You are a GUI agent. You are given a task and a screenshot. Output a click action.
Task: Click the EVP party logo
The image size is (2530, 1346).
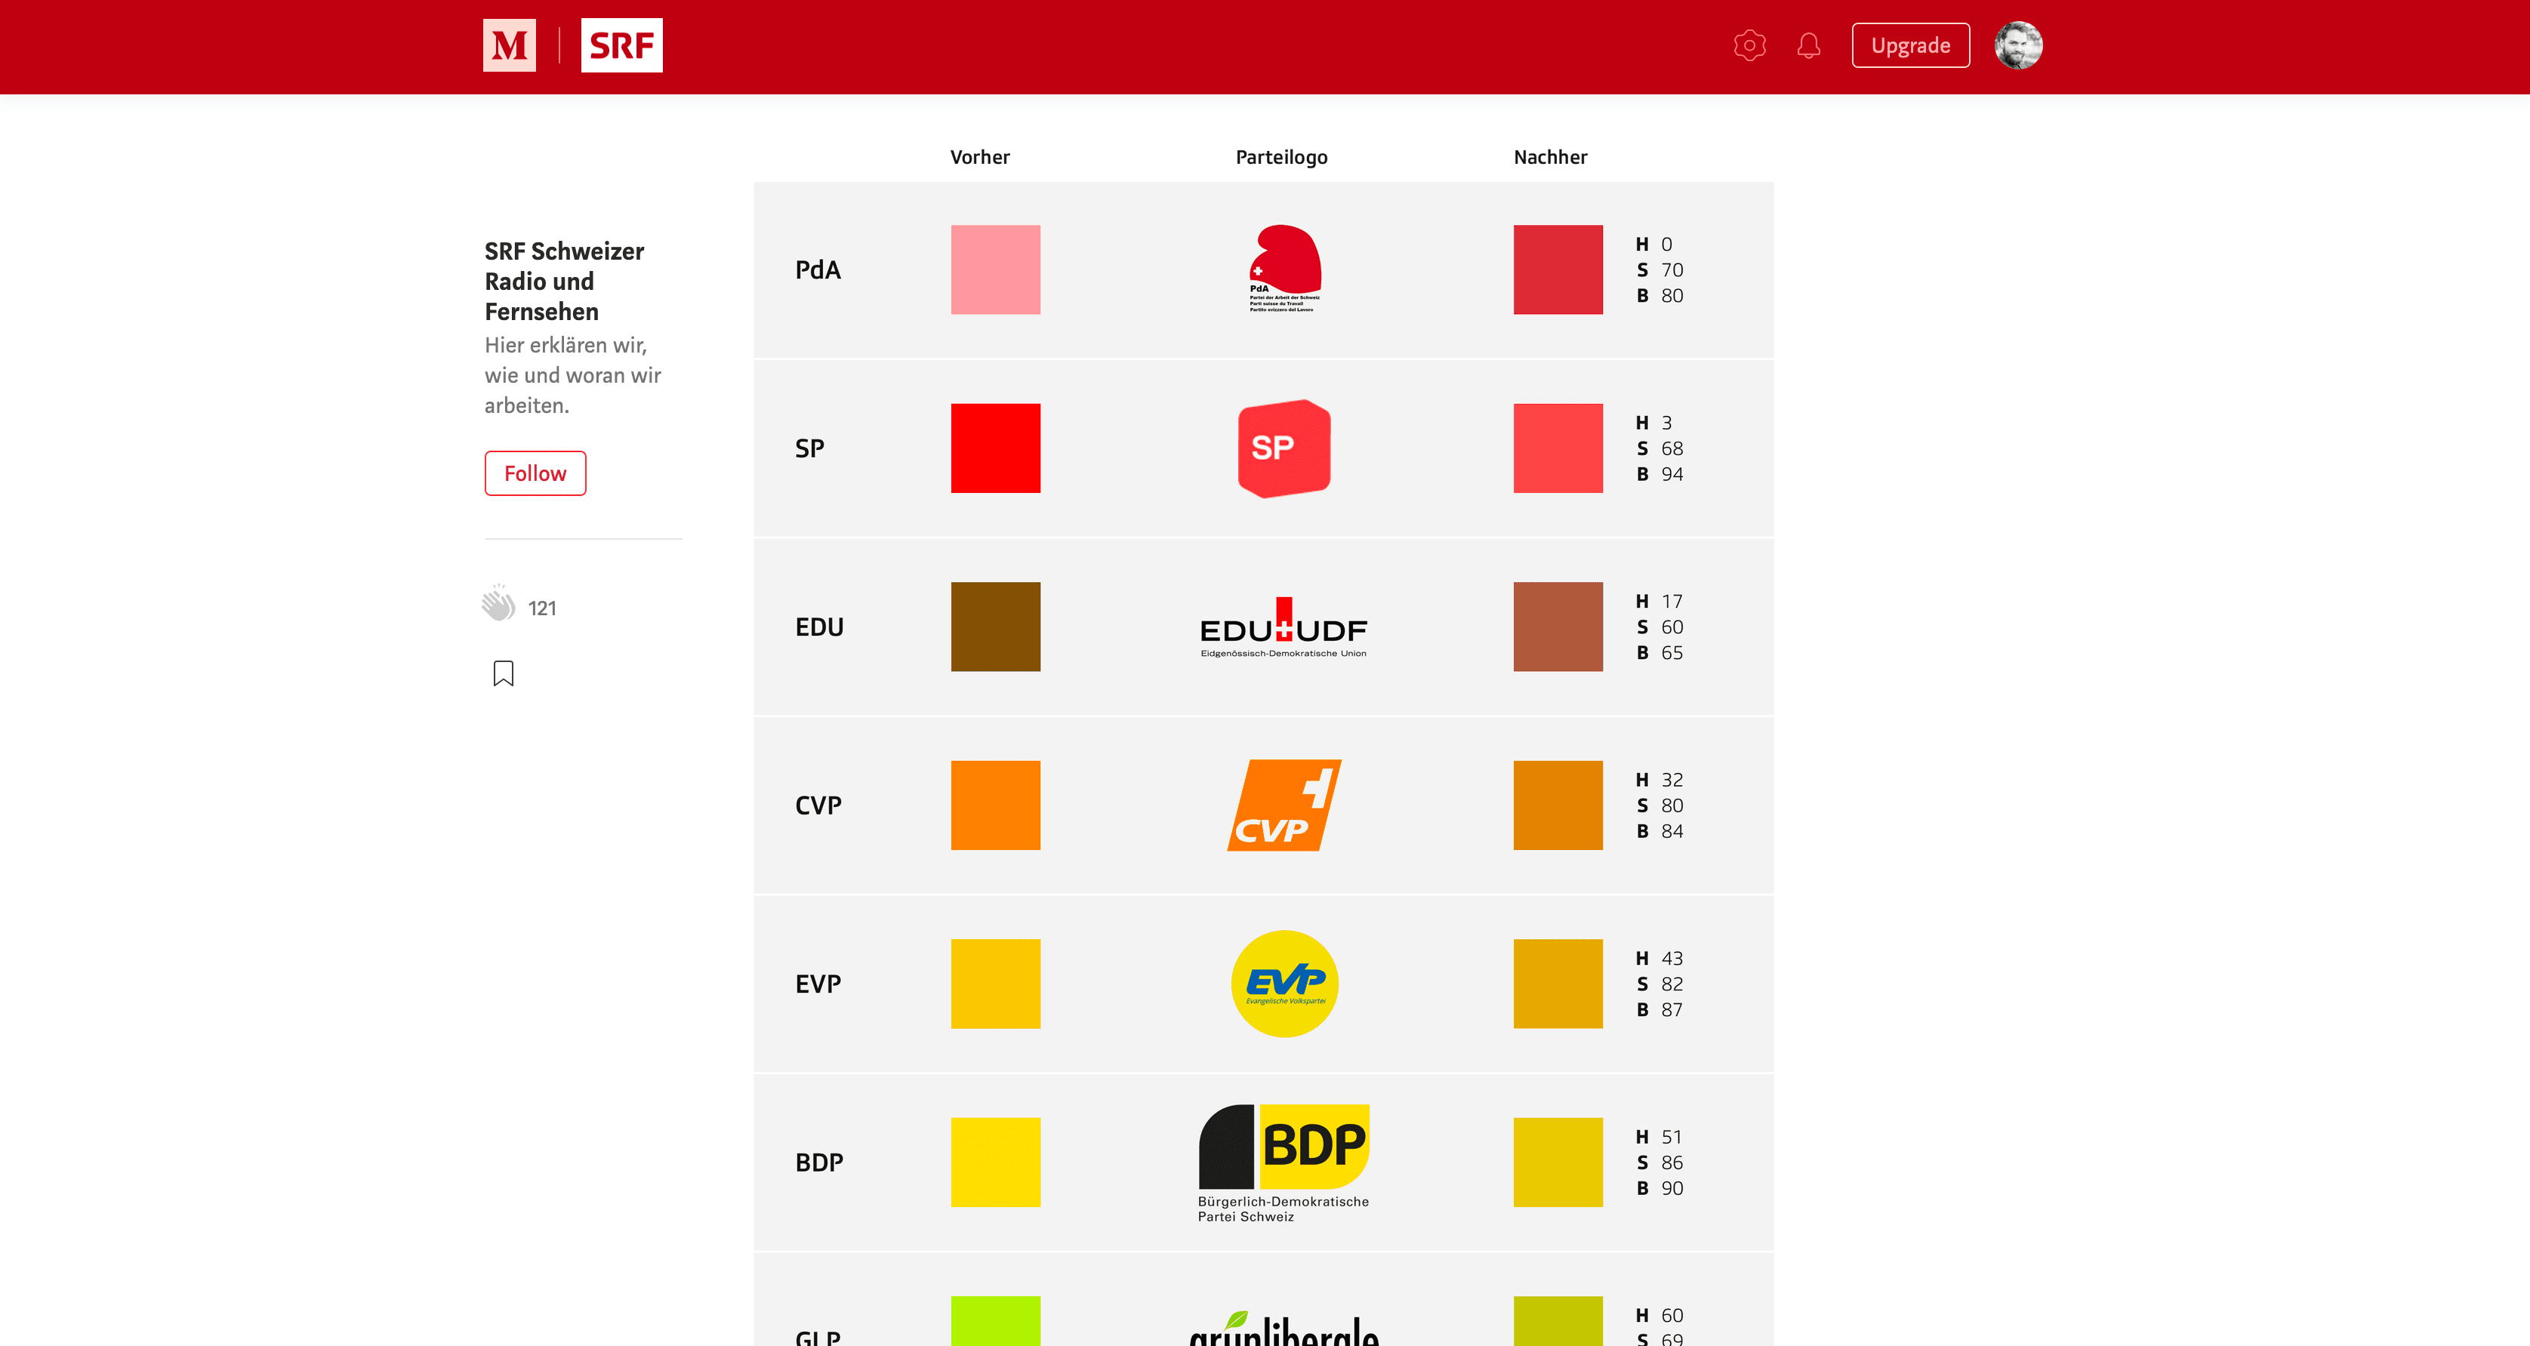(x=1283, y=983)
